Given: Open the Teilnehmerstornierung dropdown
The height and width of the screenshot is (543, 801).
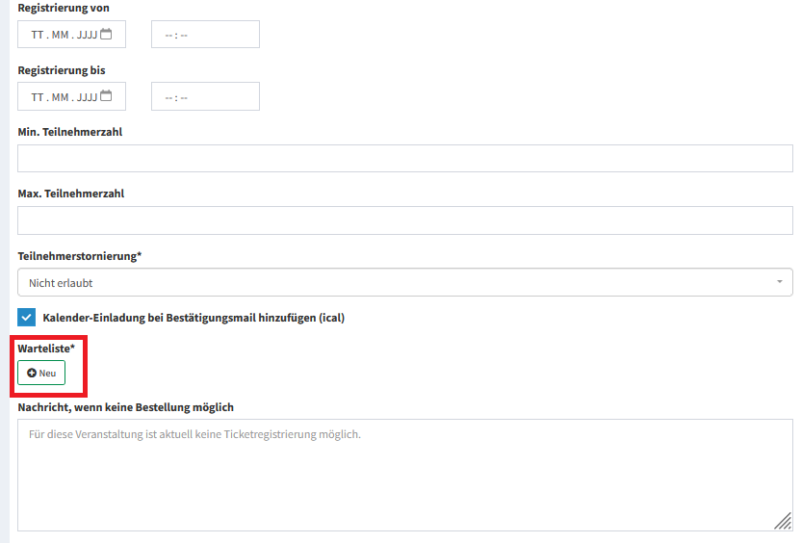Looking at the screenshot, I should point(404,283).
